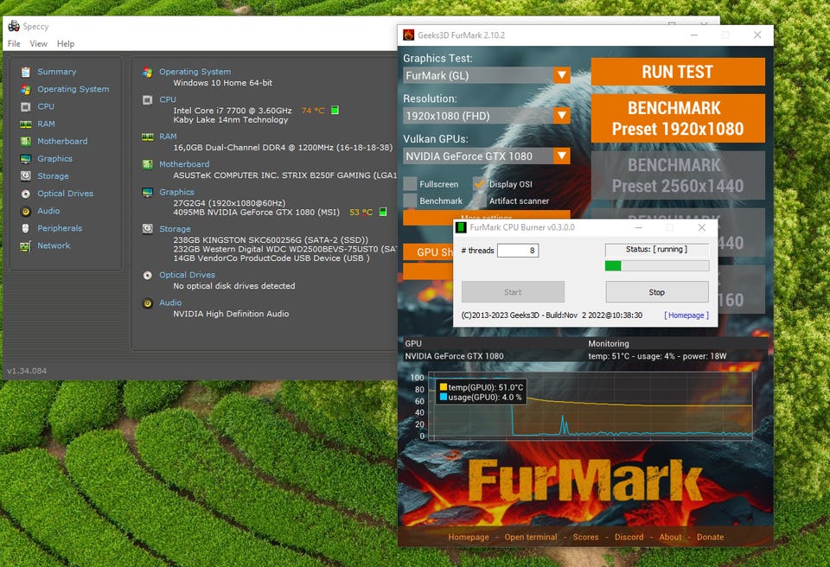Enable the Artifact scanner checkbox
Screen dimensions: 830x567
pos(480,201)
